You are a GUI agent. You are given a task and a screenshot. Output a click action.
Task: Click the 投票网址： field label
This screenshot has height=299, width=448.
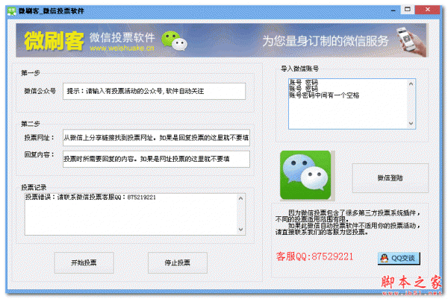click(x=40, y=138)
